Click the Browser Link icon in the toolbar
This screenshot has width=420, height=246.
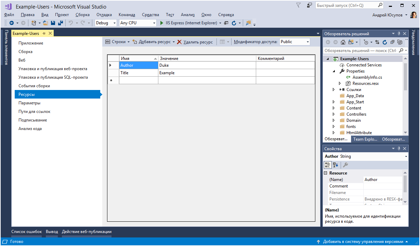(226, 23)
